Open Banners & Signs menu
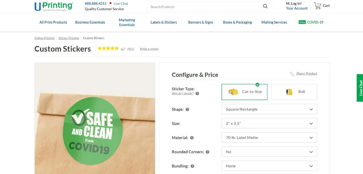Viewport: 363px width, 174px height. pyautogui.click(x=200, y=22)
